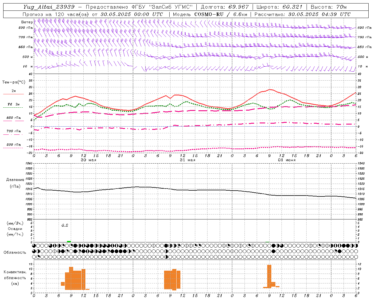Click the orange convective cloud block on 31 мая
The height and width of the screenshot is (298, 373).
[172, 279]
